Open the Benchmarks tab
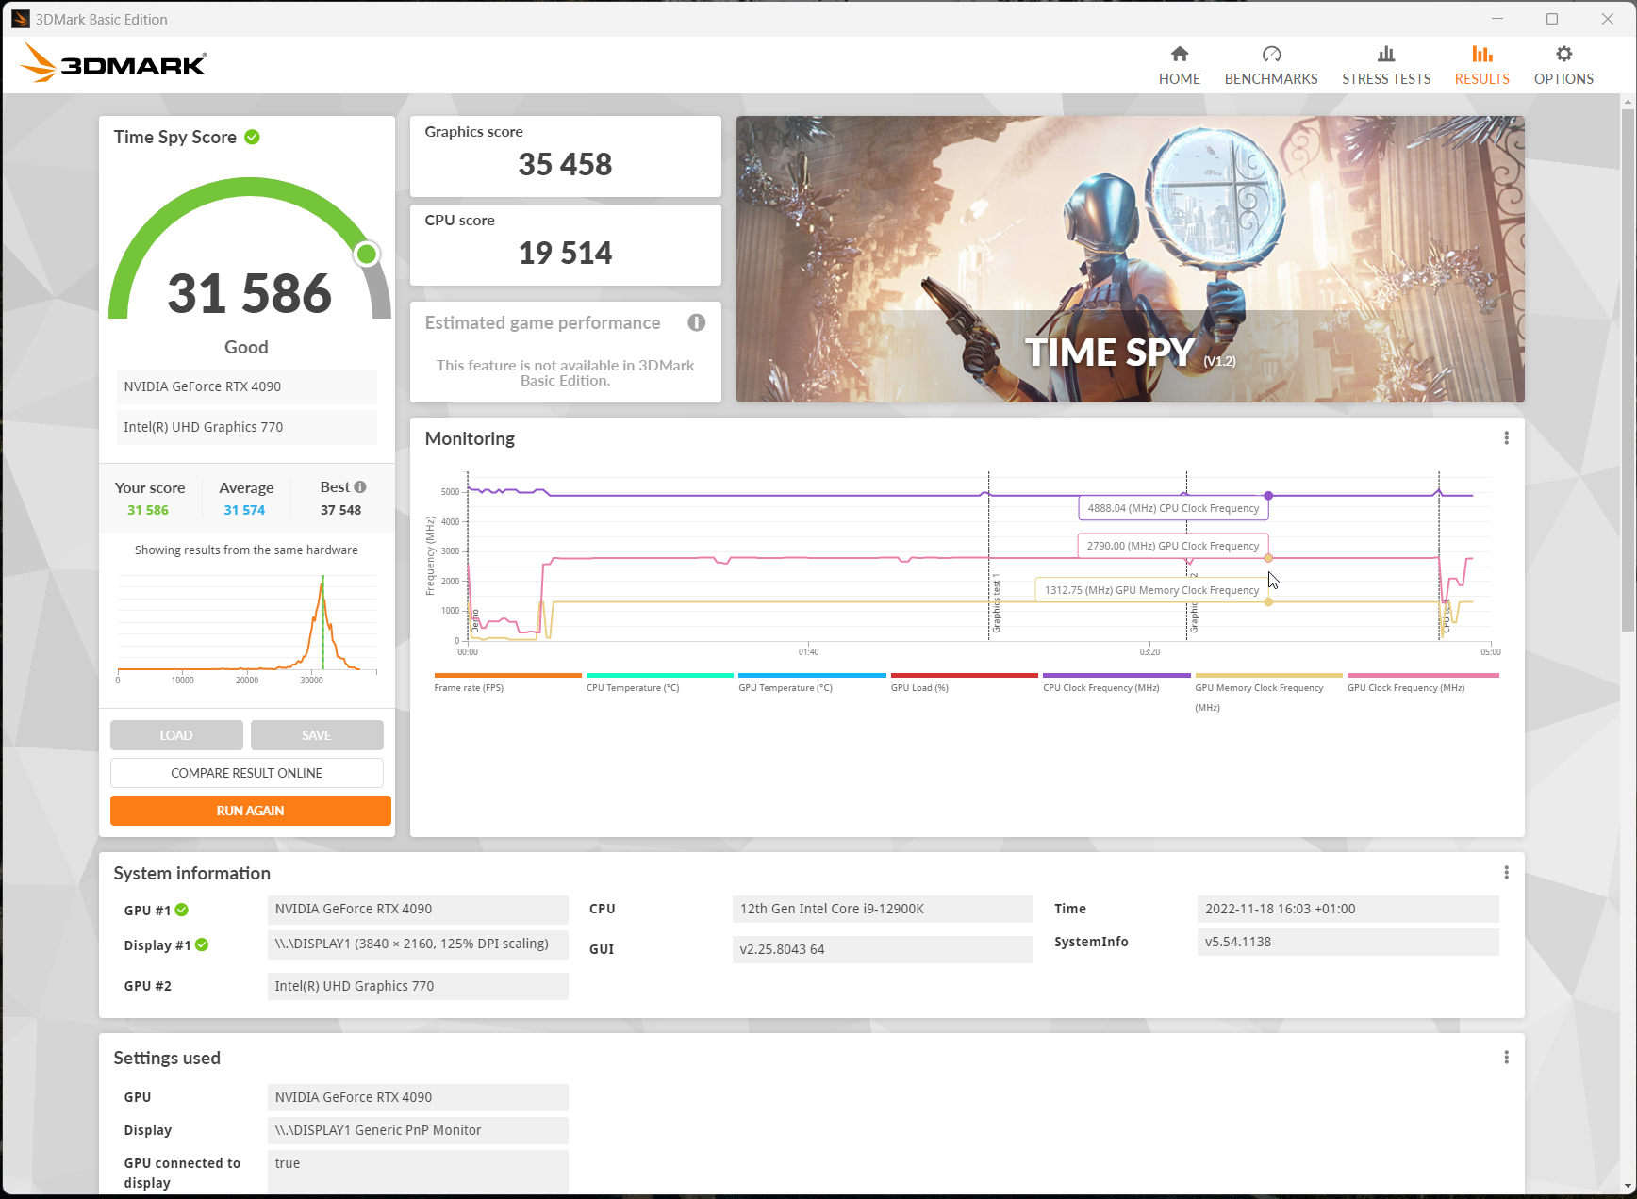 (1271, 66)
